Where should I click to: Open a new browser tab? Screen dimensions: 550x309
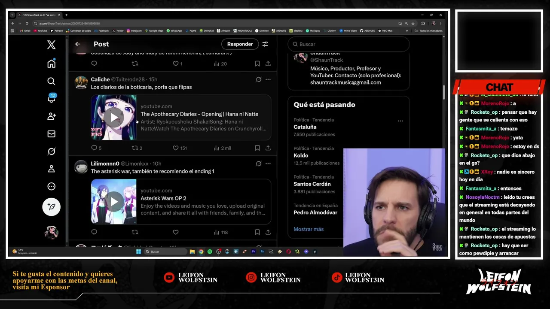tap(66, 15)
